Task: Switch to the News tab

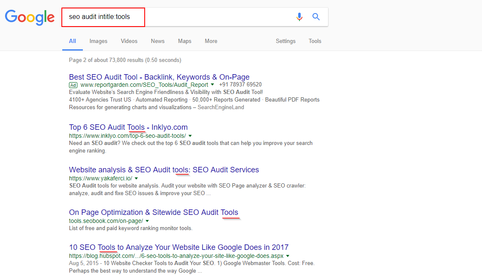Action: pos(158,41)
